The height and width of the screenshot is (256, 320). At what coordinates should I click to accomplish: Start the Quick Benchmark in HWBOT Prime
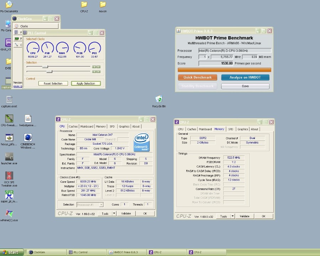pyautogui.click(x=197, y=78)
